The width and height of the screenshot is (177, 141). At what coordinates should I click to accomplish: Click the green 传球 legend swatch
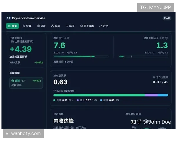click(54, 100)
